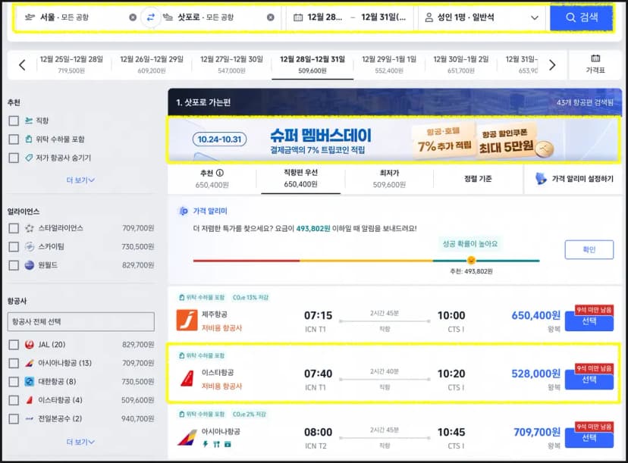Clear the 서울 departure field
This screenshot has width=628, height=463.
pyautogui.click(x=133, y=17)
